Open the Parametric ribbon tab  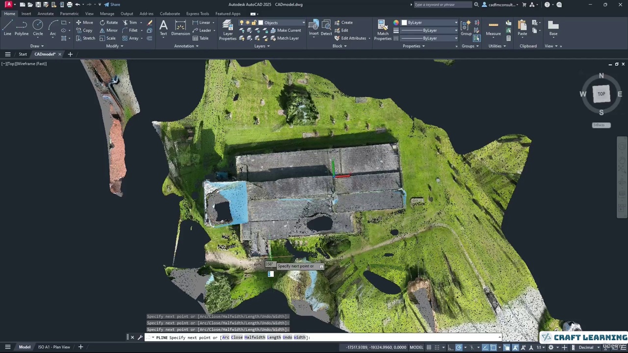click(x=69, y=14)
